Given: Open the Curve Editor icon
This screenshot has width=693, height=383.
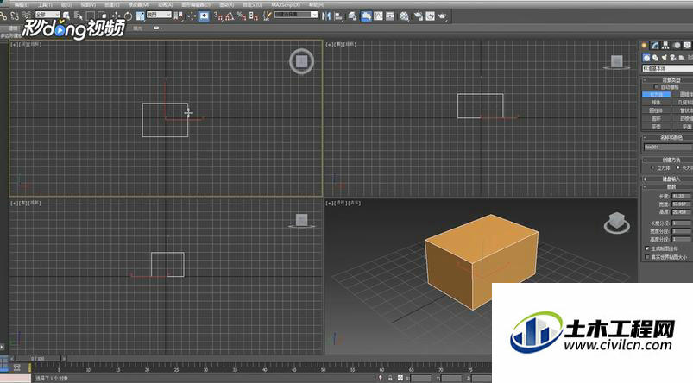Looking at the screenshot, I should (378, 16).
